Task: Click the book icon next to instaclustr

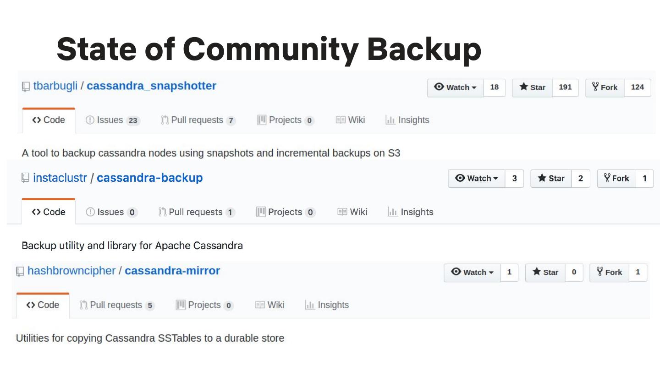Action: [x=26, y=178]
